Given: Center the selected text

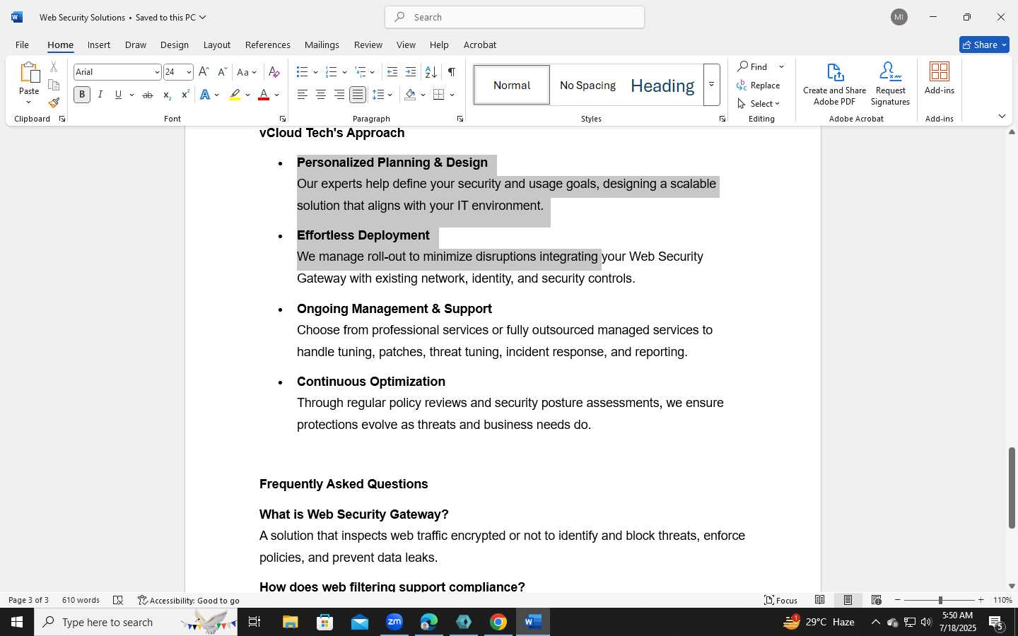Looking at the screenshot, I should pos(321,95).
